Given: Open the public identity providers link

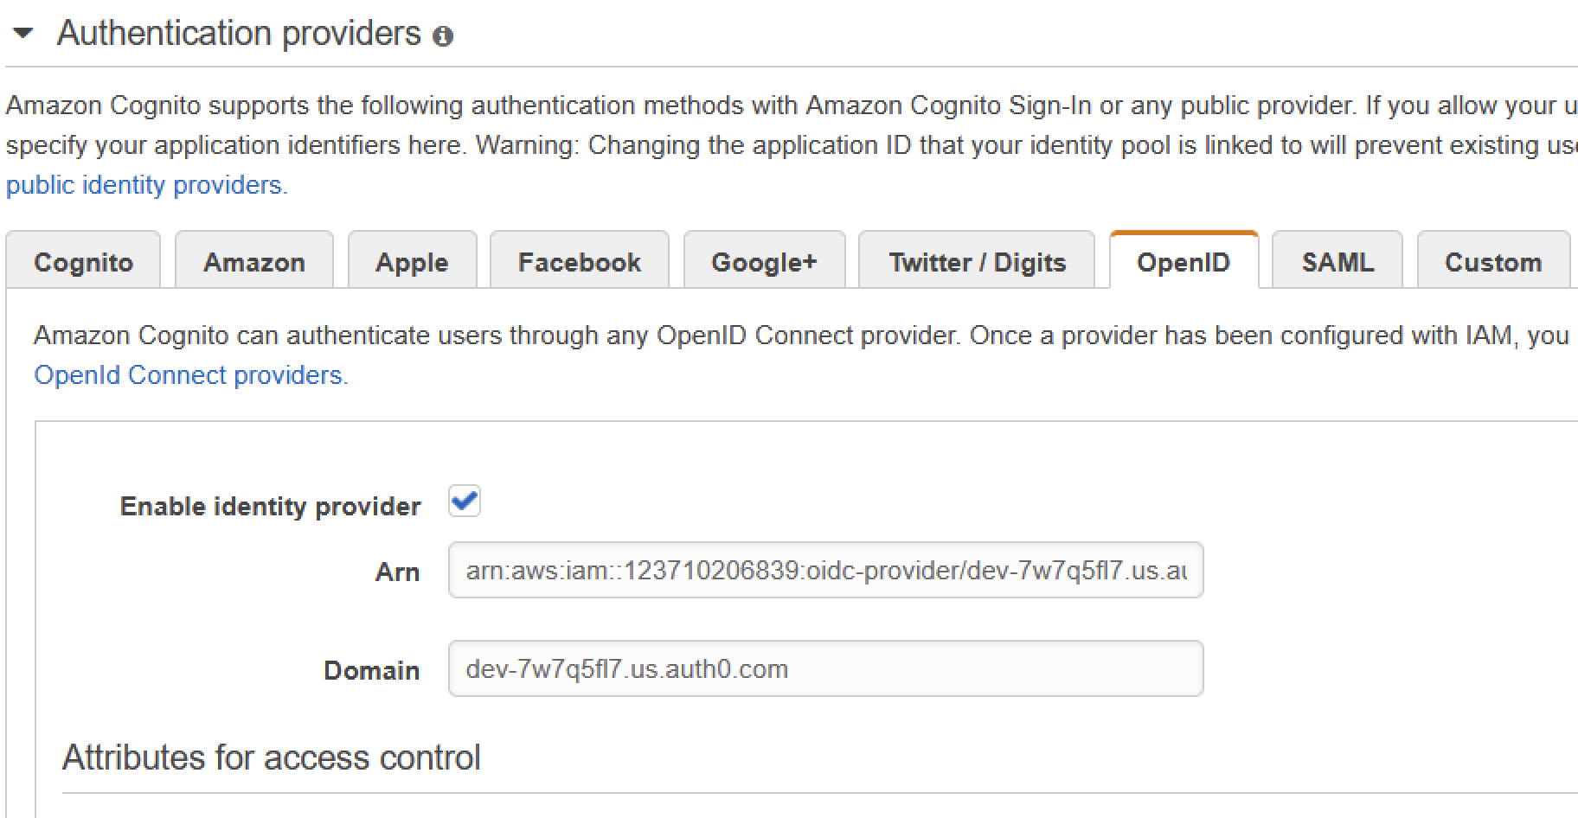Looking at the screenshot, I should click(145, 184).
